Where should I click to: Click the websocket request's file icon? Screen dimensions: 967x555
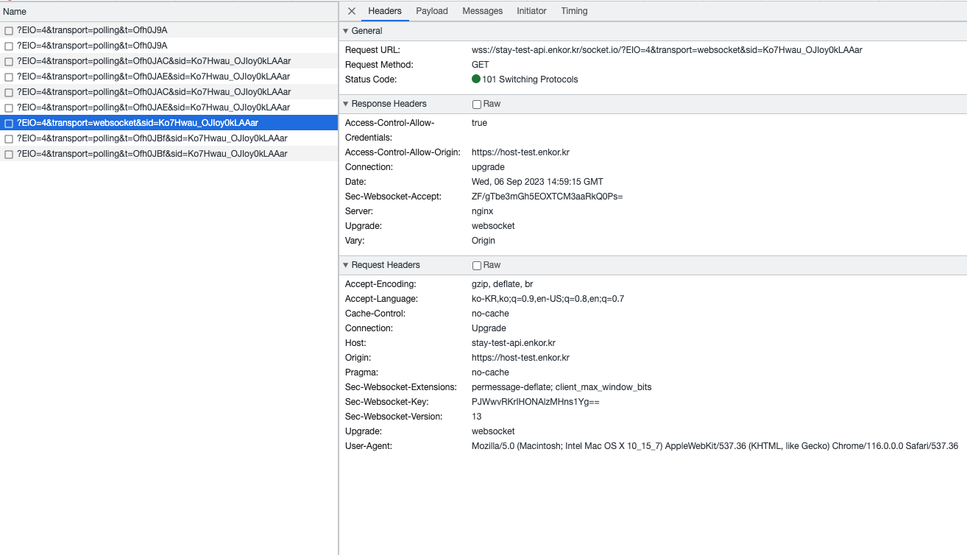coord(9,124)
